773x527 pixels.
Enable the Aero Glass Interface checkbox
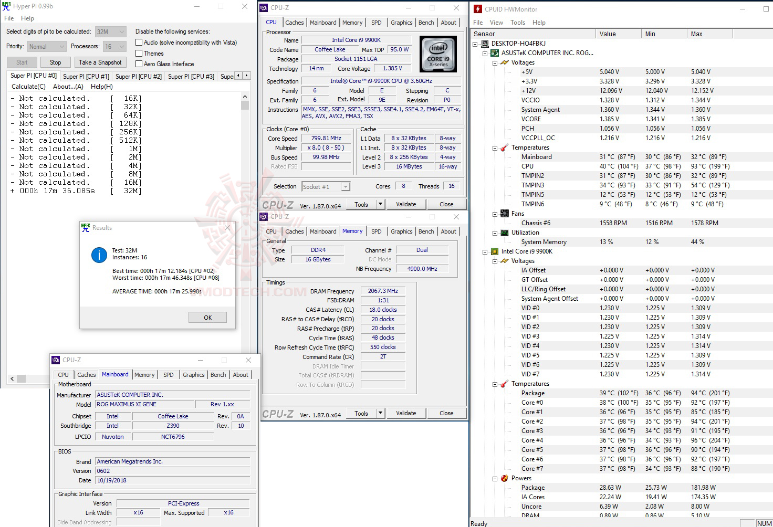click(139, 64)
